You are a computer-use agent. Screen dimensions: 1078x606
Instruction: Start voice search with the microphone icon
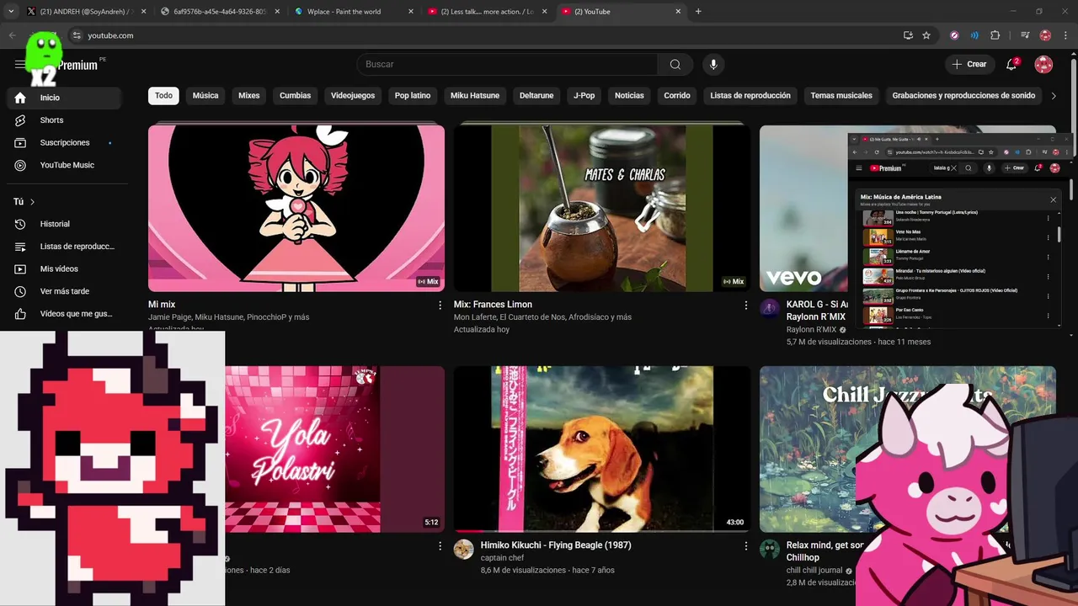point(713,65)
